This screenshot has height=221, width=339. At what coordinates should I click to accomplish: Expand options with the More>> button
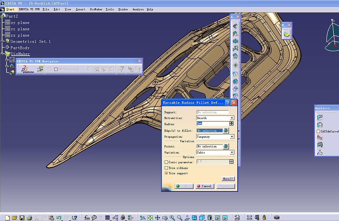pyautogui.click(x=228, y=178)
